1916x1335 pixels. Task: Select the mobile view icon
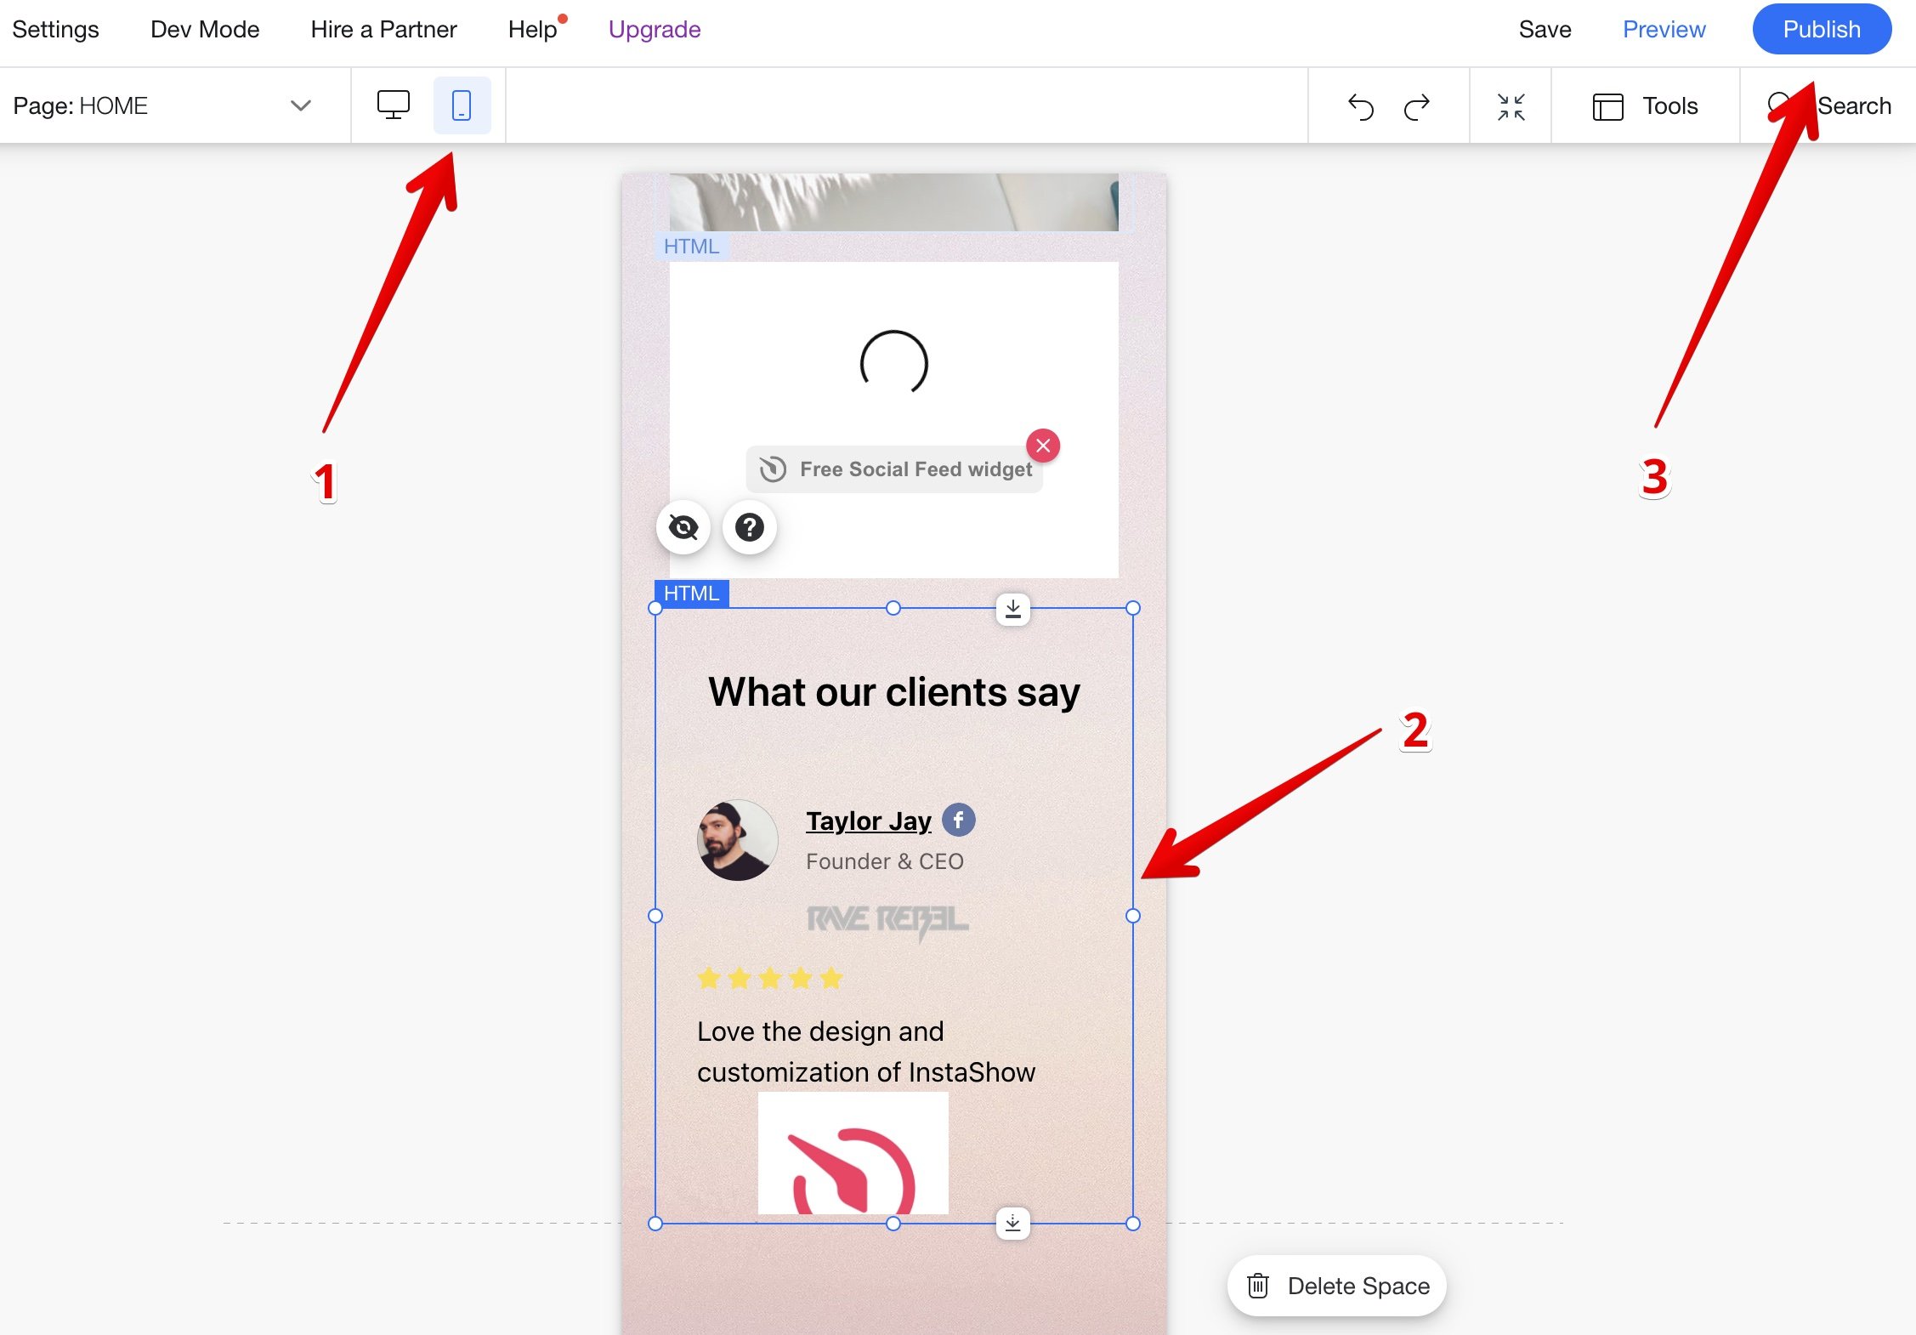pyautogui.click(x=462, y=105)
